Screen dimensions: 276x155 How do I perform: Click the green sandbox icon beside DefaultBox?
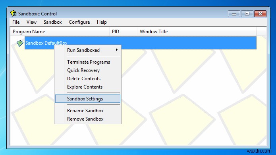20,43
